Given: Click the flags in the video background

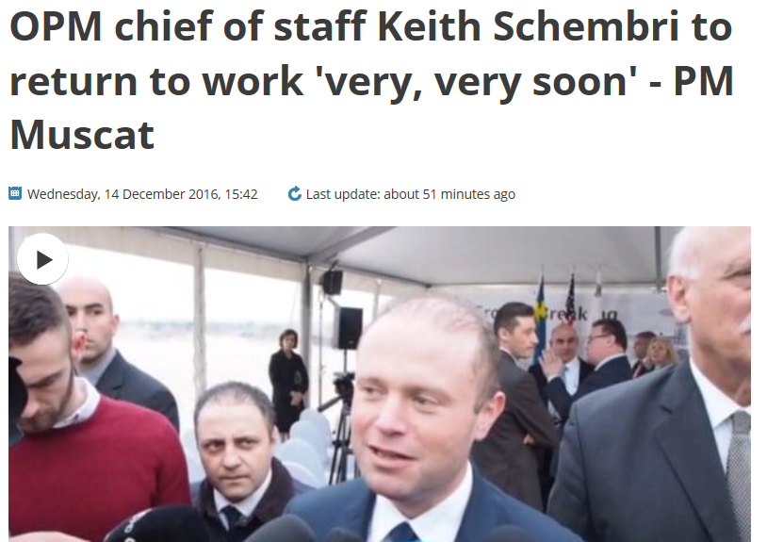Looking at the screenshot, I should [555, 305].
